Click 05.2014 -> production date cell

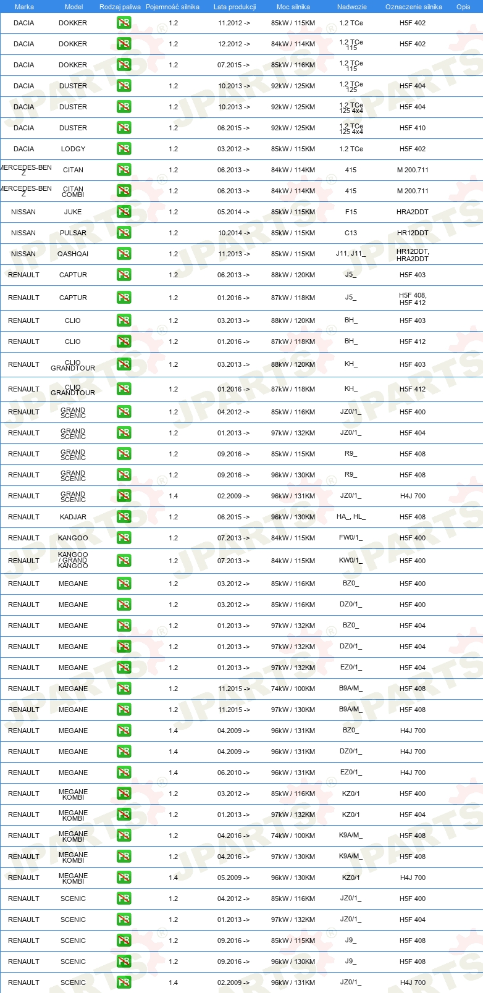233,212
